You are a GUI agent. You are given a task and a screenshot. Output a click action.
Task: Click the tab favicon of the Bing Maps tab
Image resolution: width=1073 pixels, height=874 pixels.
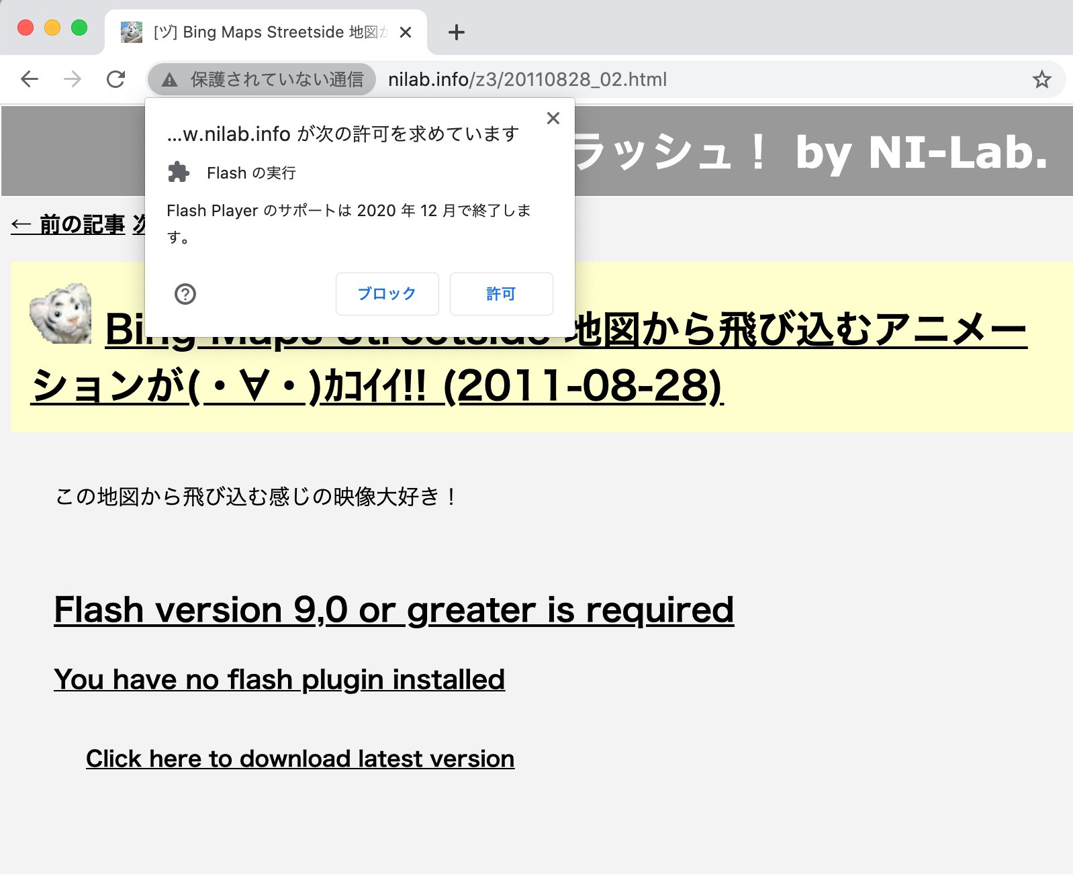(x=132, y=32)
